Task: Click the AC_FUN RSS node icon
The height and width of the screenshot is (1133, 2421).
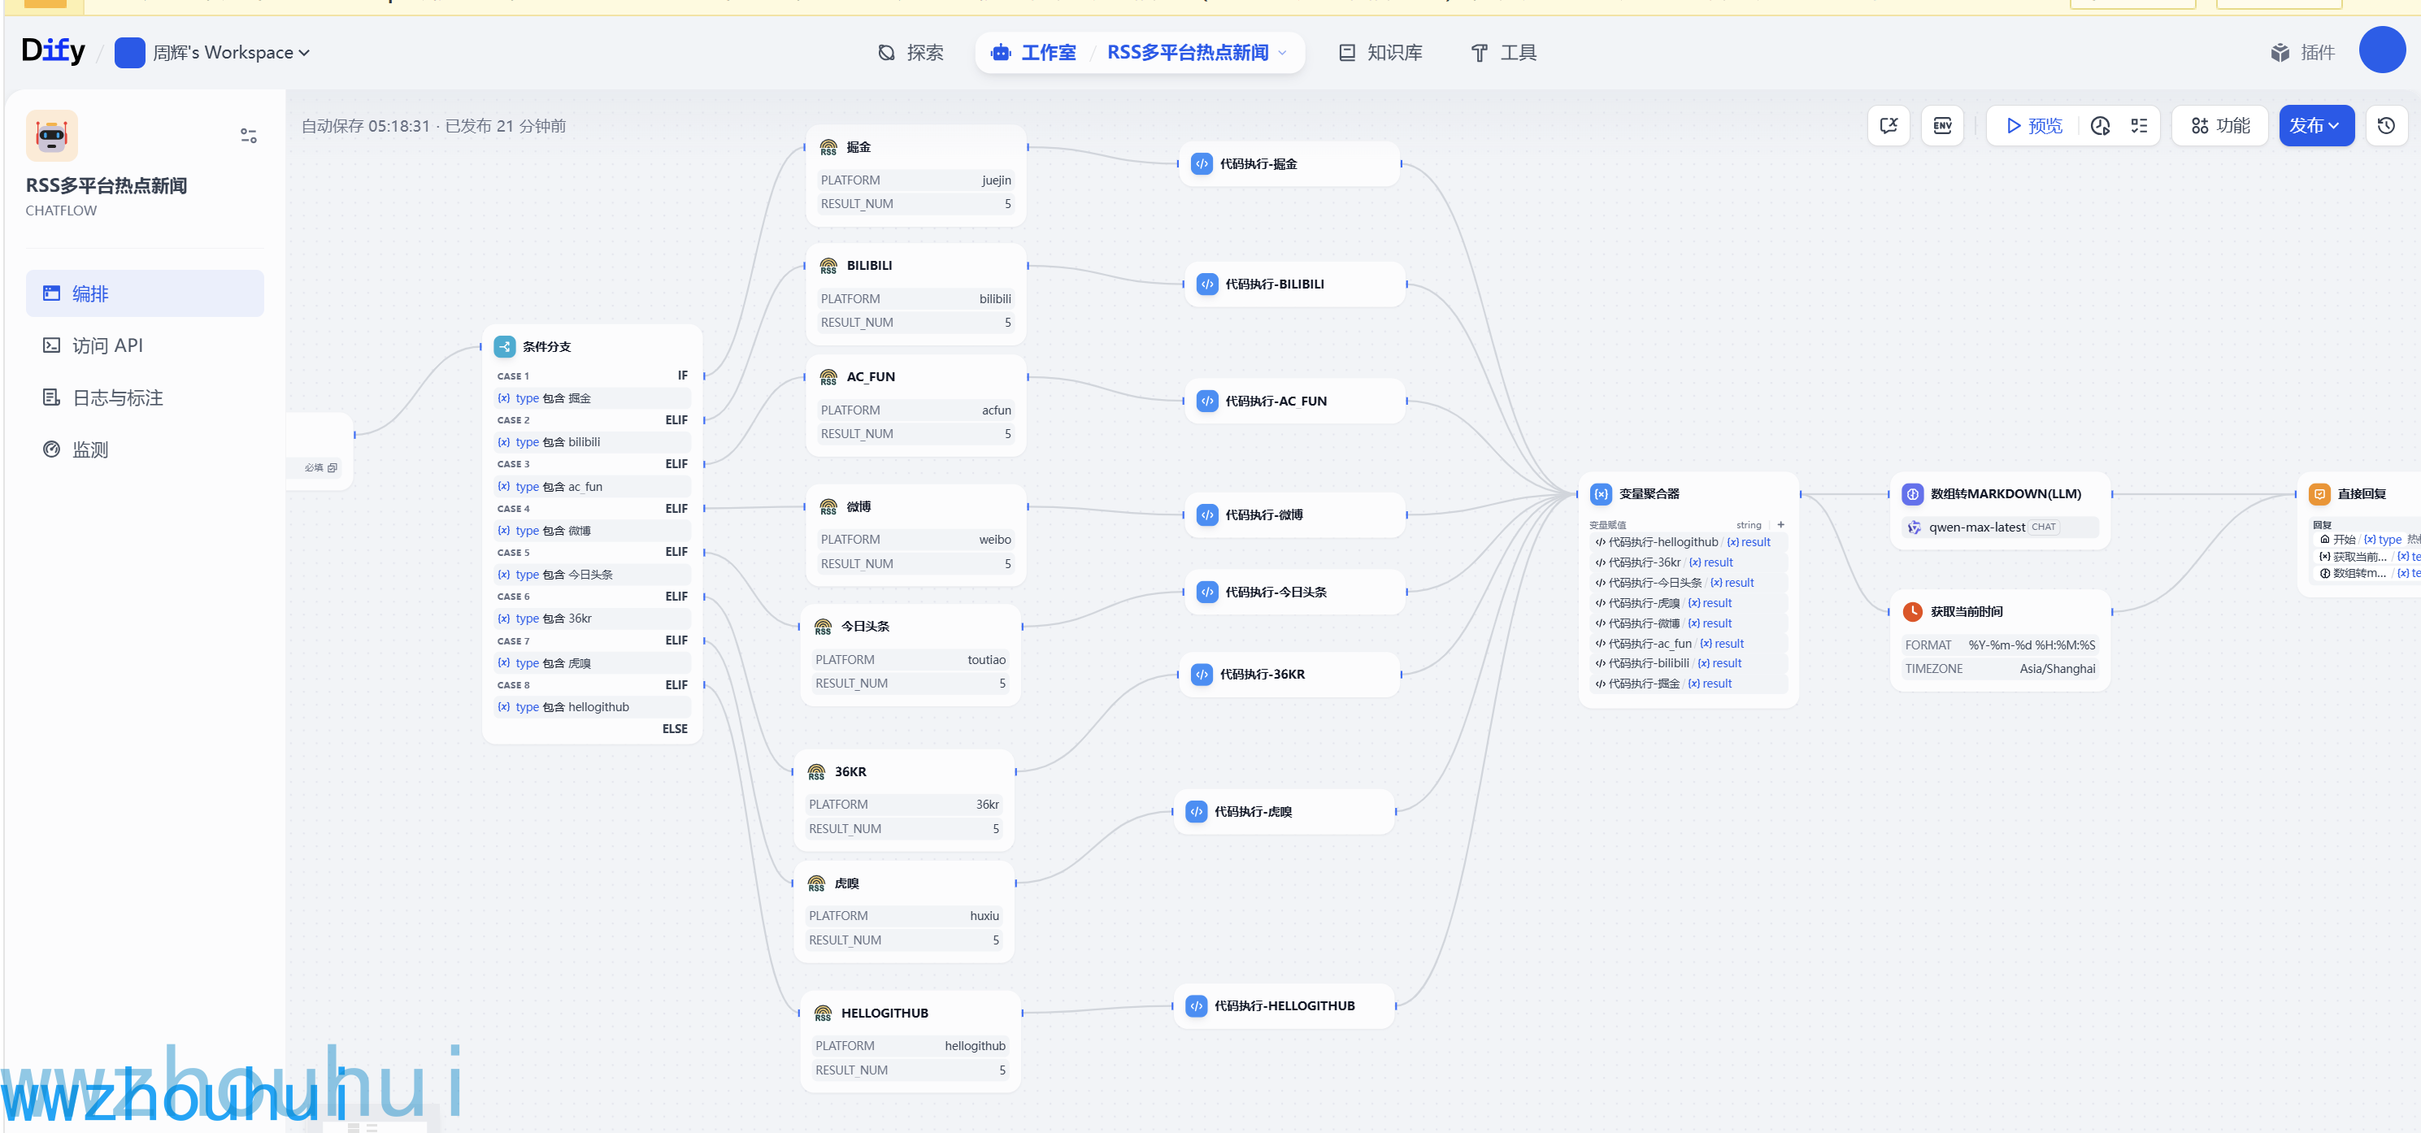Action: (828, 378)
